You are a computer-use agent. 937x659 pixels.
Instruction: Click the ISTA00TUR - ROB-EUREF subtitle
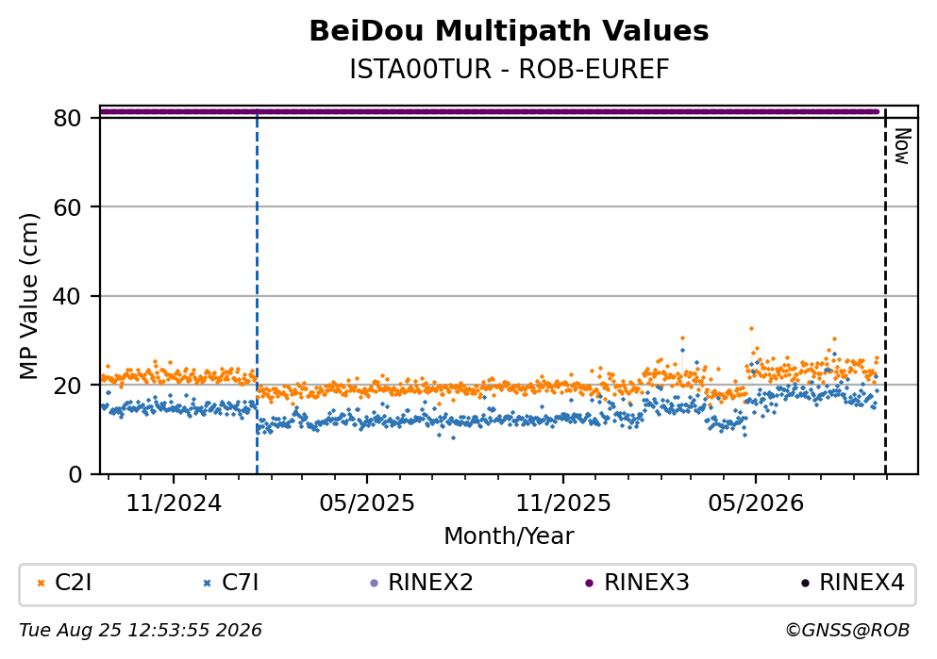click(x=510, y=70)
